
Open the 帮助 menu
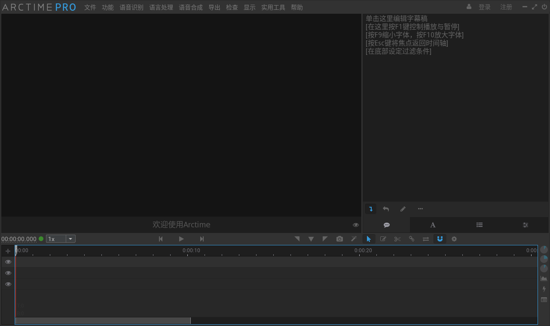[297, 7]
